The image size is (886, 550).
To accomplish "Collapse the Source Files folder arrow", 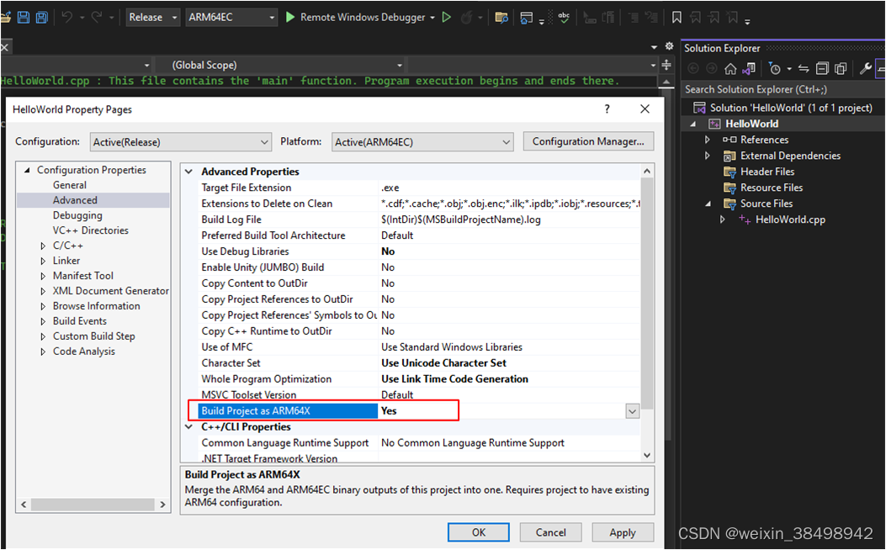I will pyautogui.click(x=708, y=204).
